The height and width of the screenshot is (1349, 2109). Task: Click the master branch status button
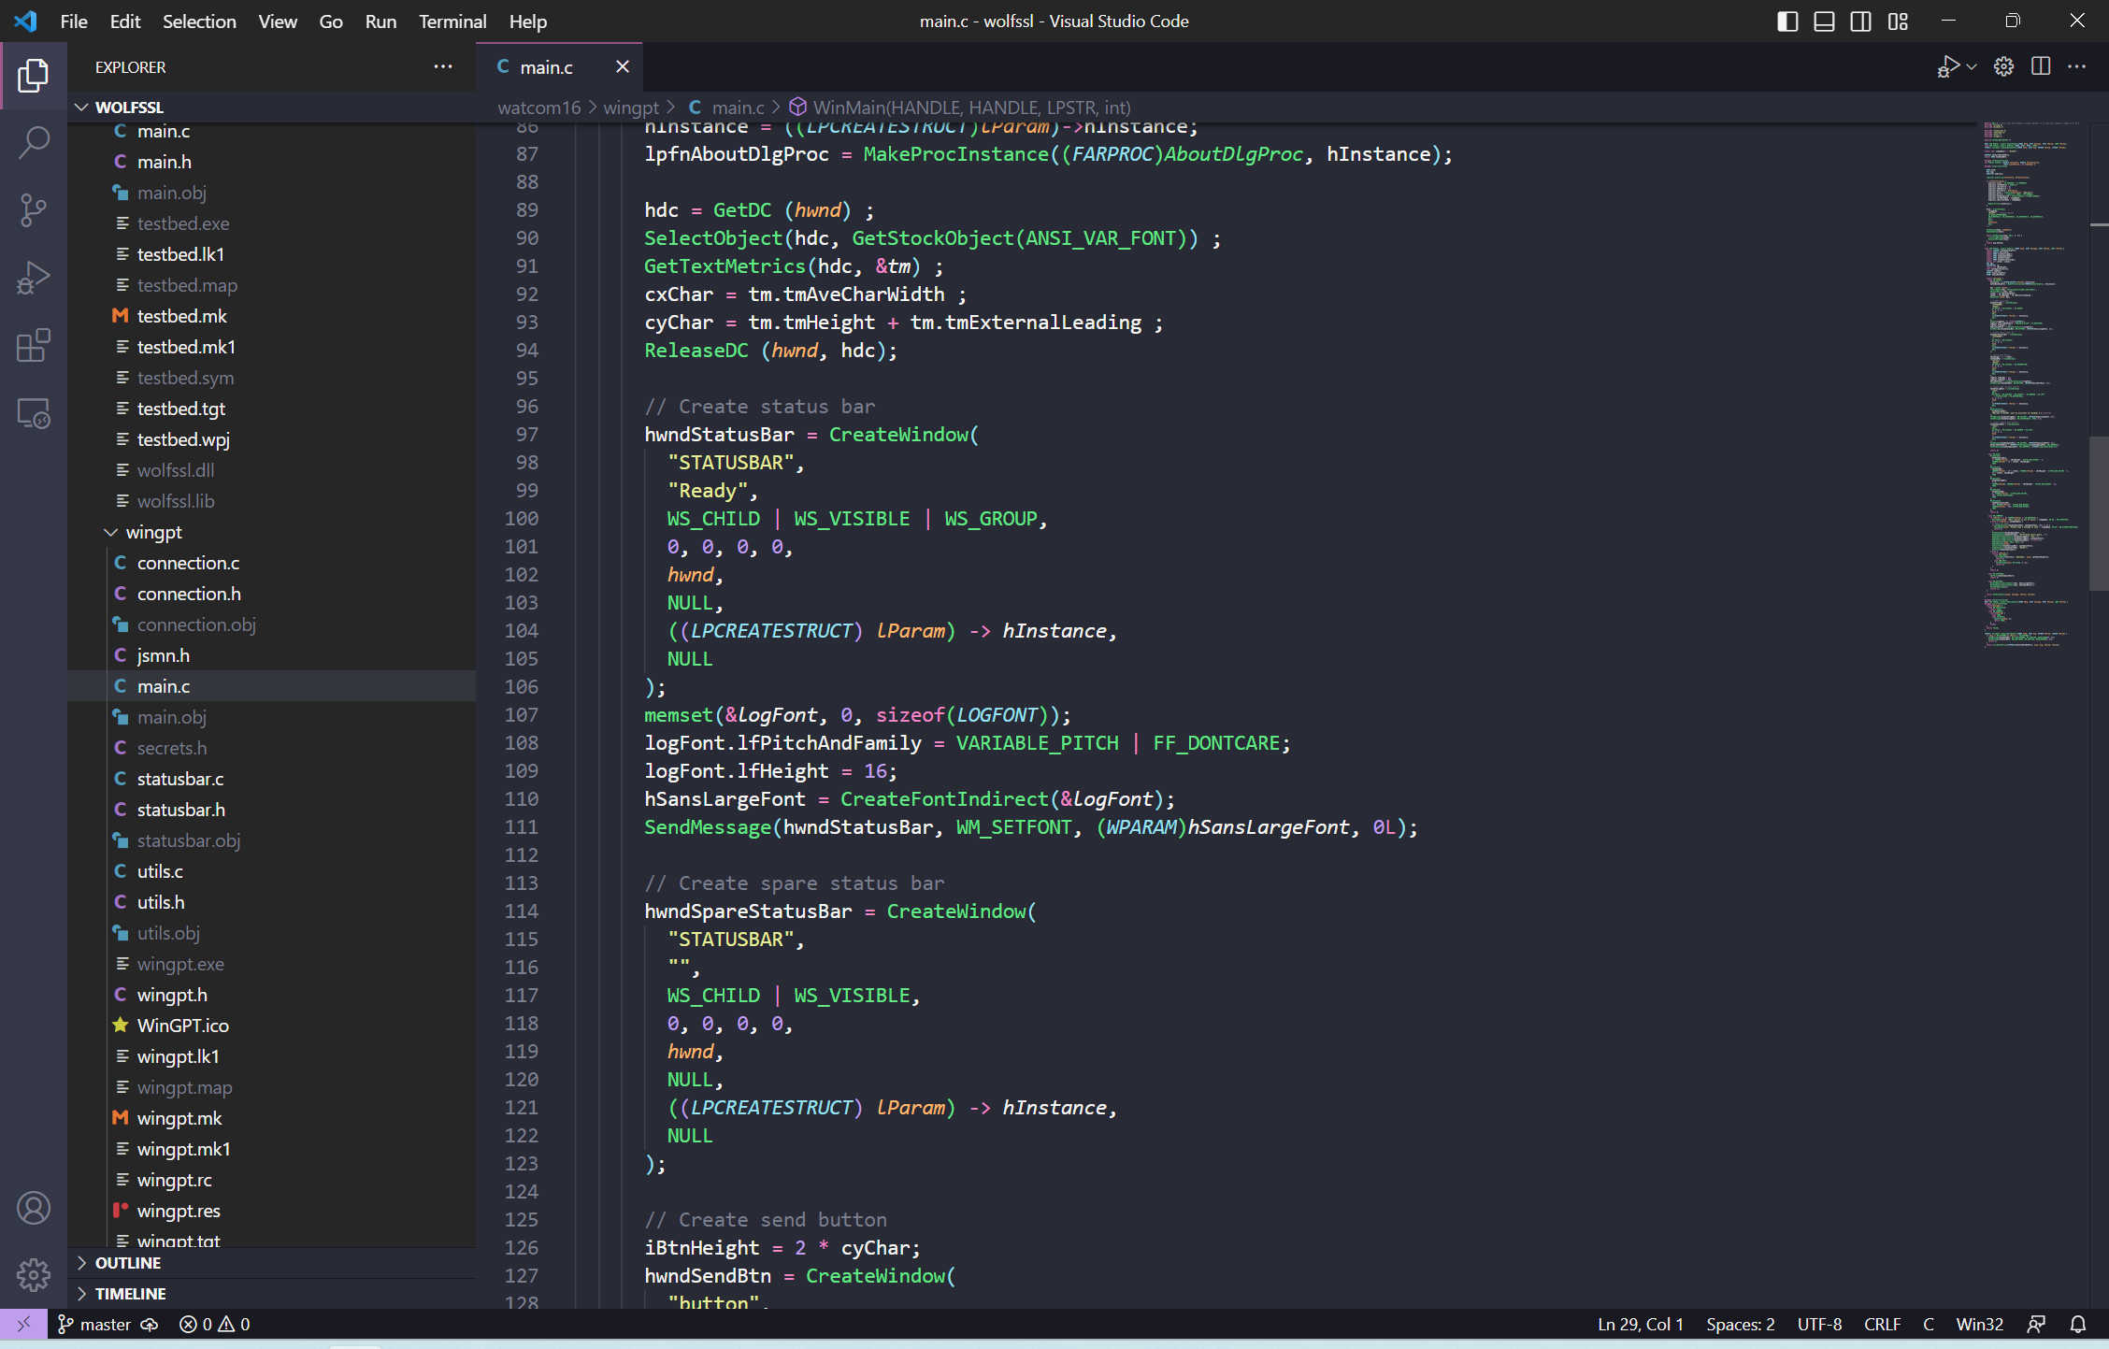click(94, 1324)
